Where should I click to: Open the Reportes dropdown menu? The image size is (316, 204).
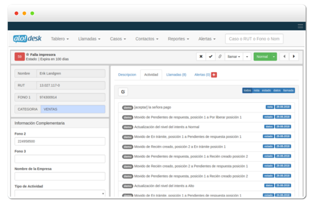click(179, 38)
